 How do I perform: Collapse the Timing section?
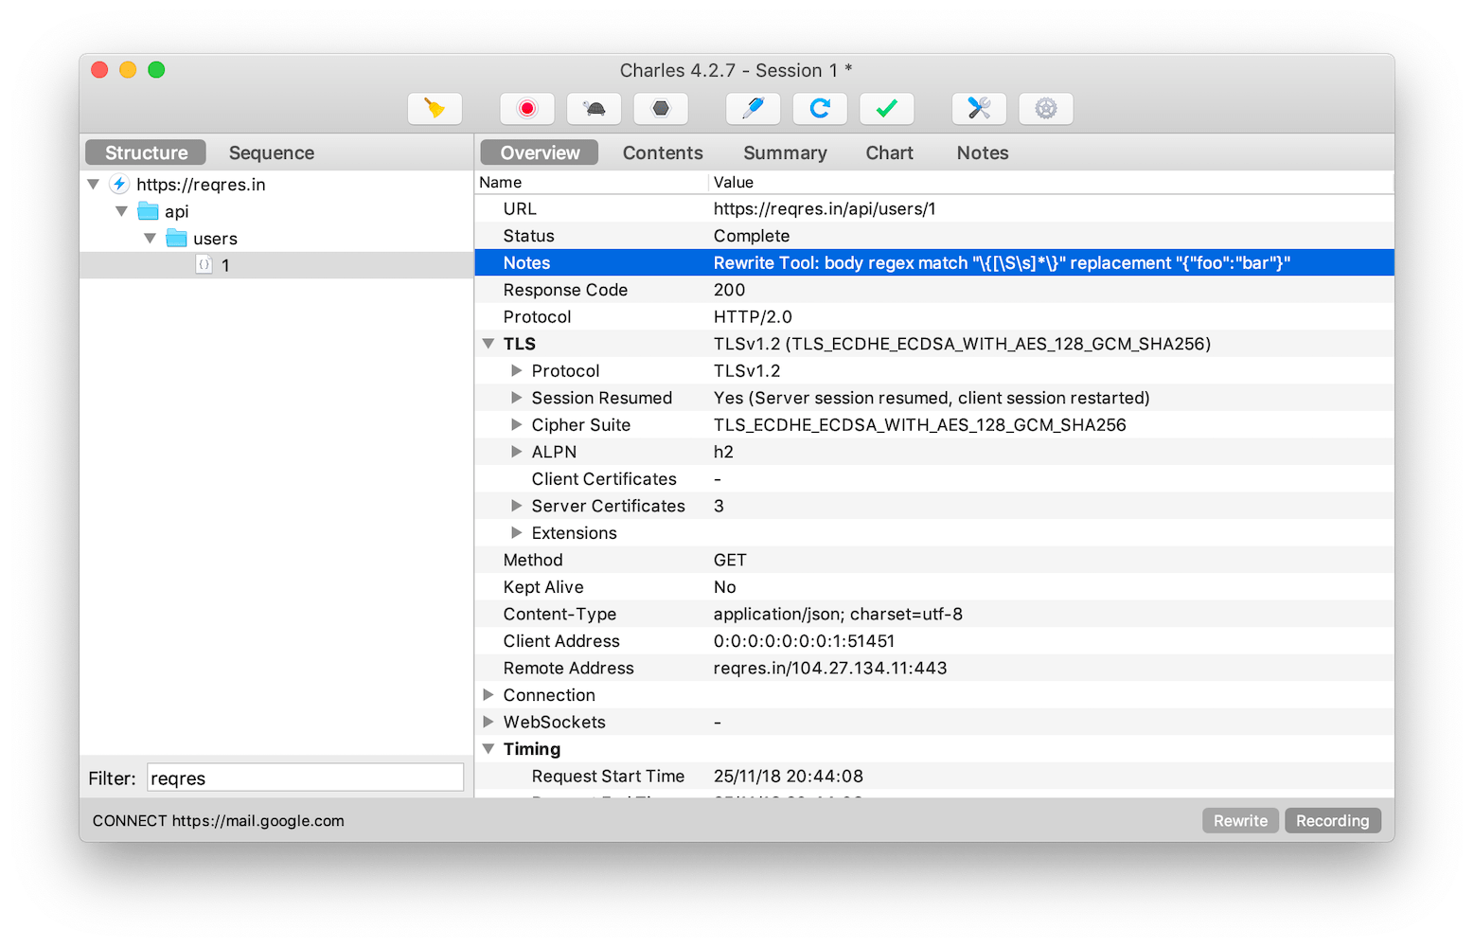pyautogui.click(x=488, y=749)
